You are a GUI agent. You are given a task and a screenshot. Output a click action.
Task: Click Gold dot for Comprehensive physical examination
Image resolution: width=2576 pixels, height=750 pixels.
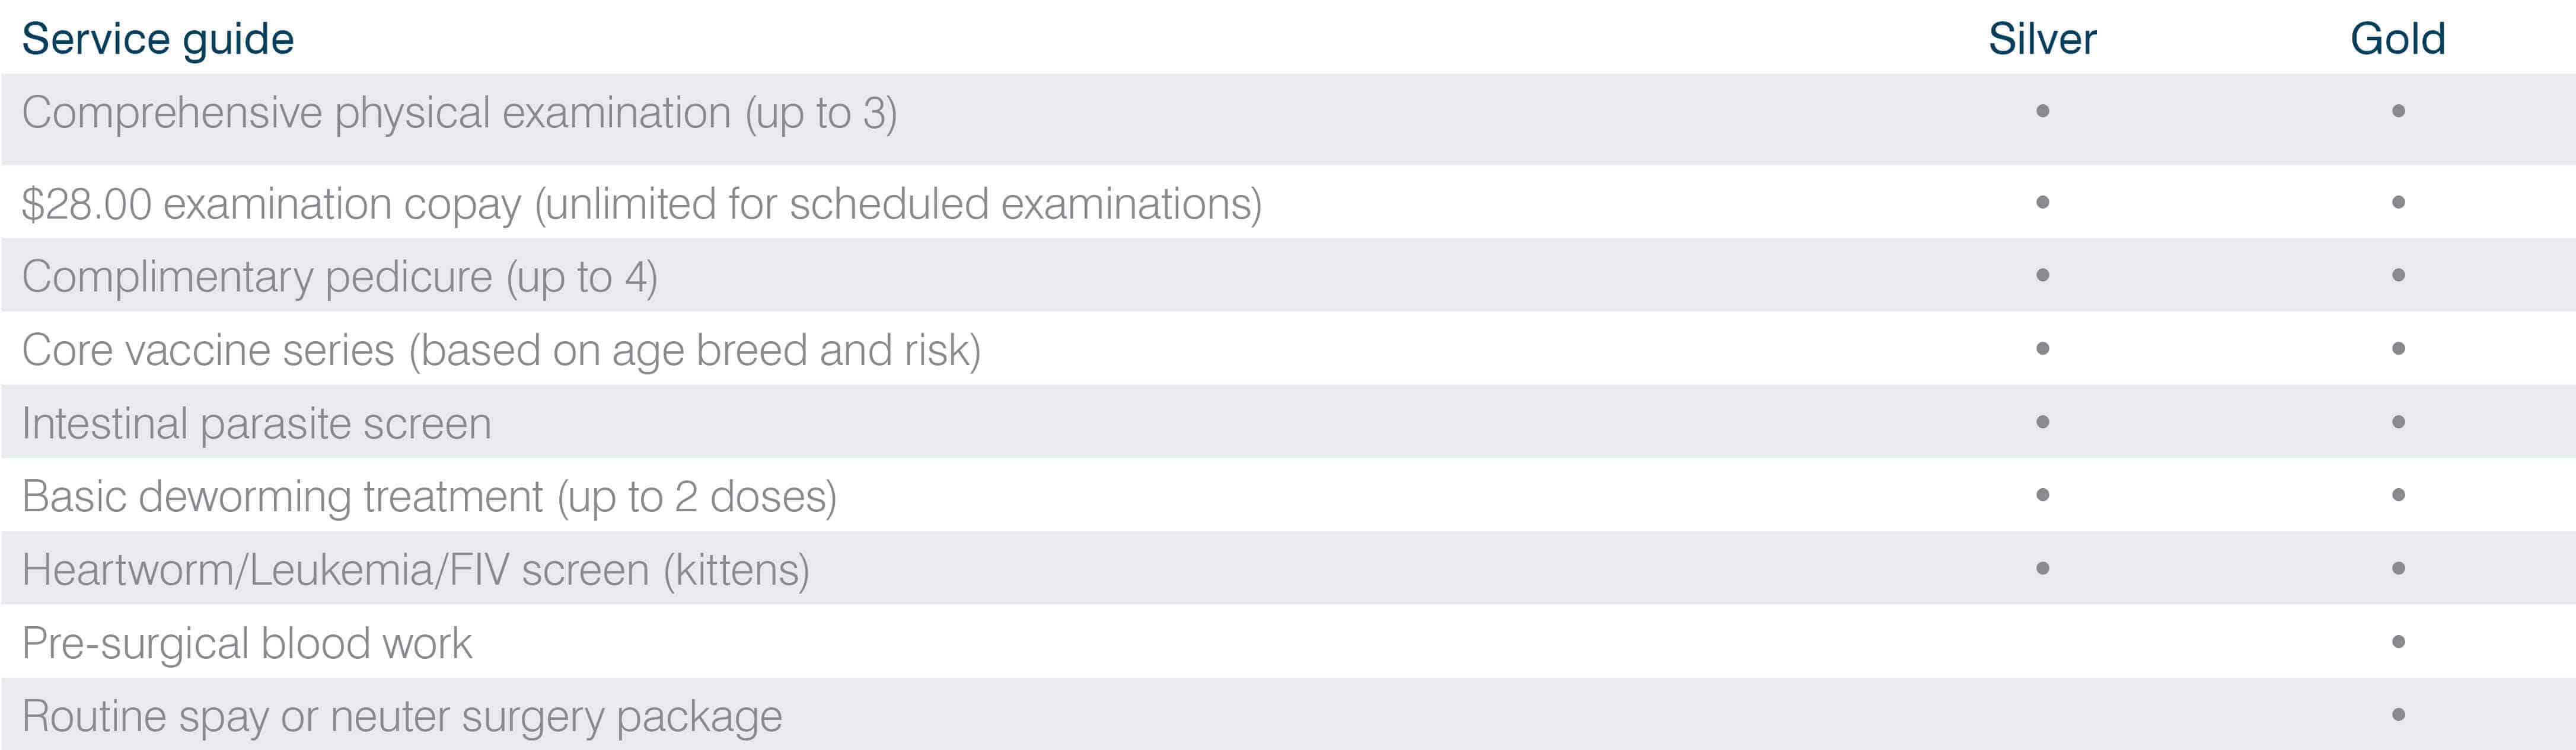(x=2398, y=111)
